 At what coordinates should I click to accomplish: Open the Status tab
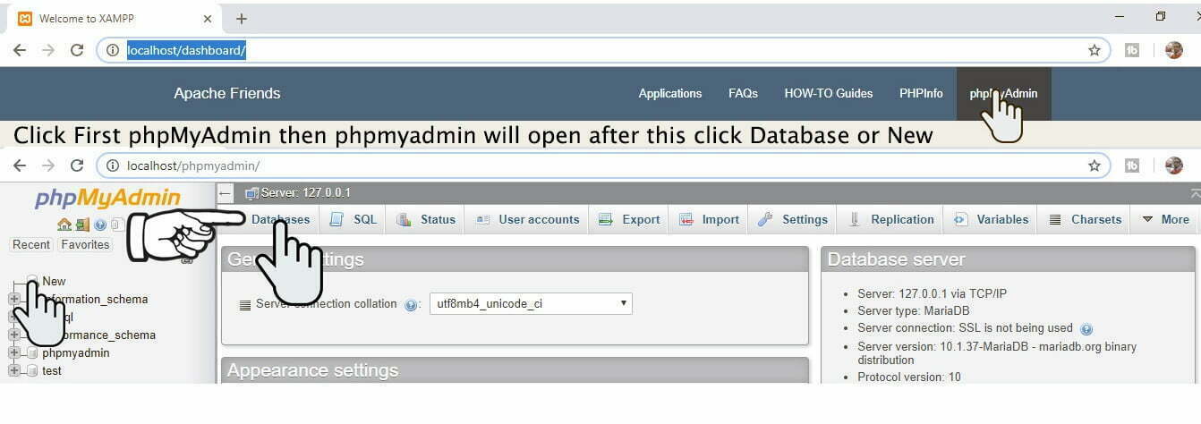click(426, 219)
